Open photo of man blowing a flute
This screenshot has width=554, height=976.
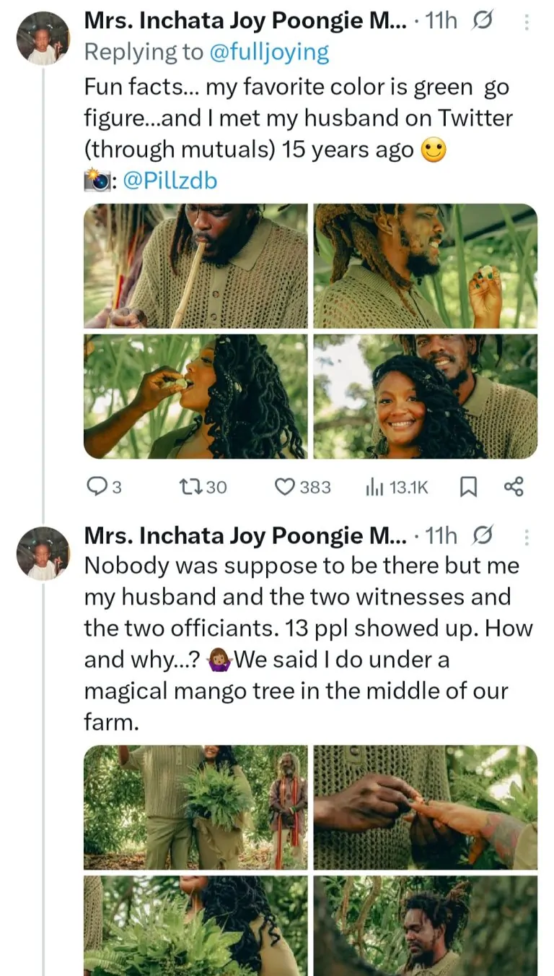click(x=195, y=266)
